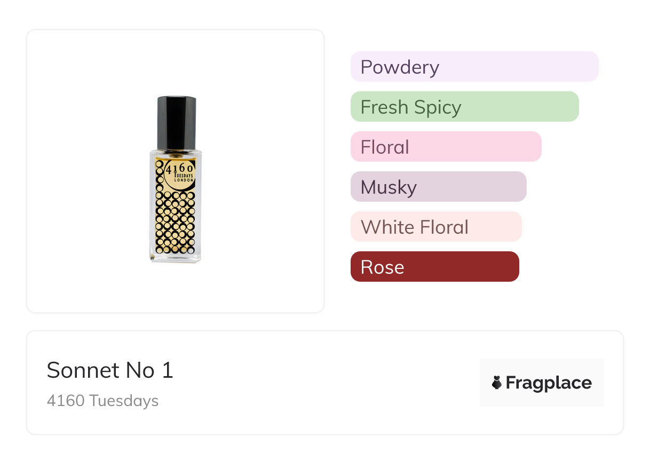
Task: Click the dark red Rose accord bar
Action: (x=434, y=267)
